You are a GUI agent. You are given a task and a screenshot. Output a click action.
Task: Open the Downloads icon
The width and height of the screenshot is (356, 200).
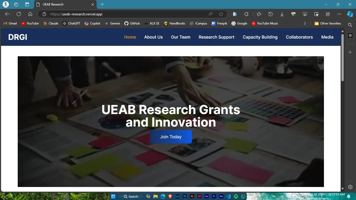282,14
